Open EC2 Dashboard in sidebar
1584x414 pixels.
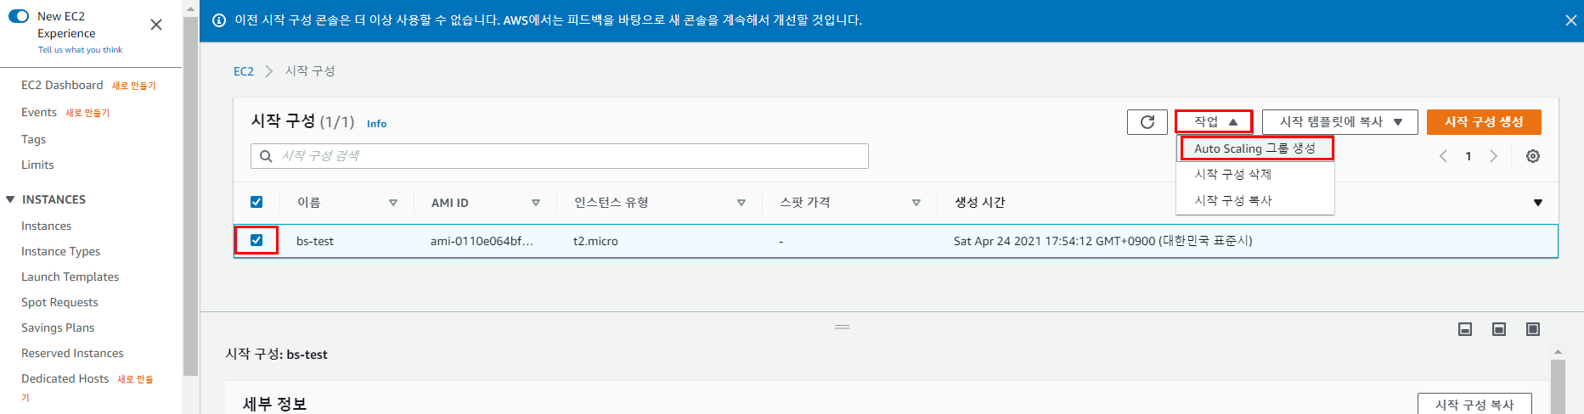62,85
